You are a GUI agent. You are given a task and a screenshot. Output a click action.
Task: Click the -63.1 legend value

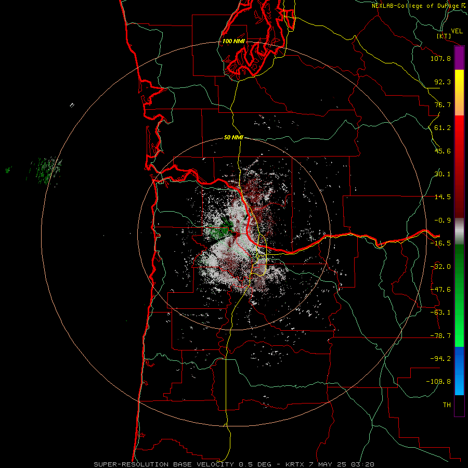440,313
